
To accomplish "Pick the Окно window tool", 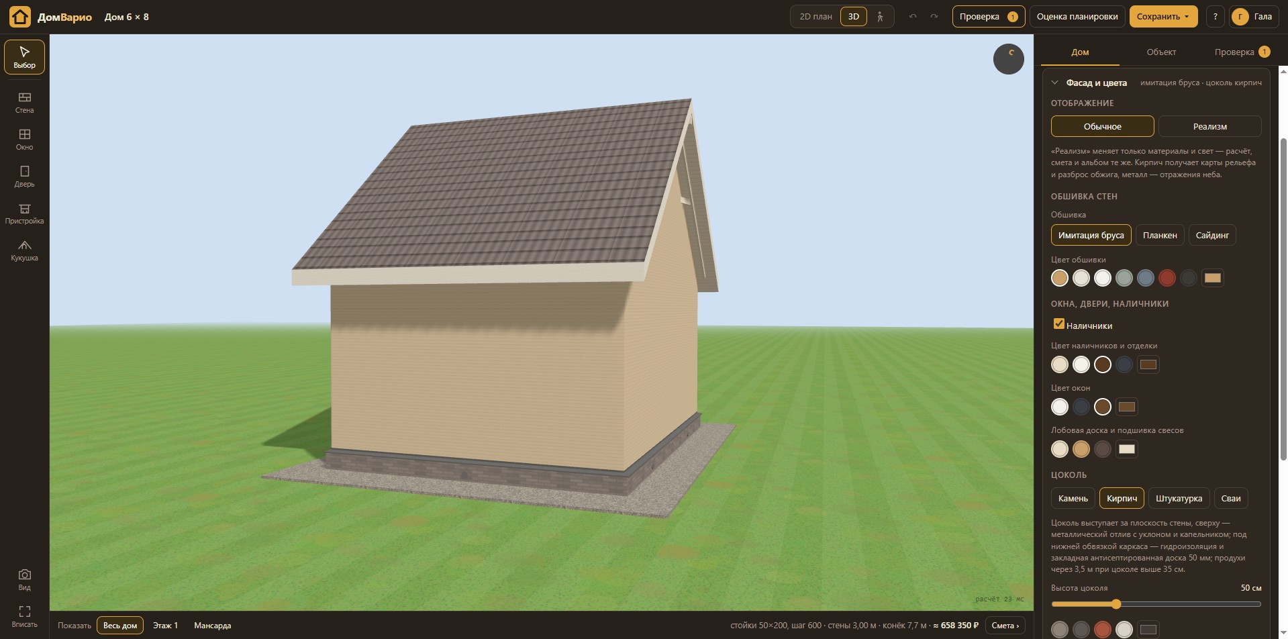I will point(24,140).
